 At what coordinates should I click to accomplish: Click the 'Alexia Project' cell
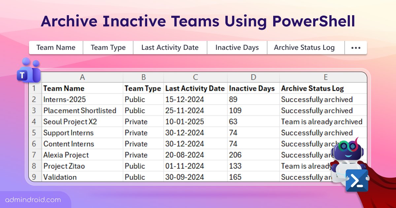pos(82,155)
